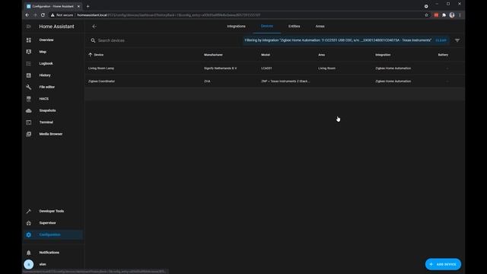Open the Snapshots cloud icon

tap(29, 110)
